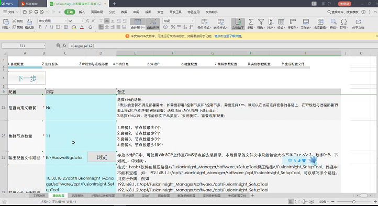The width and height of the screenshot is (378, 206).
Task: Click the Undo arrow icon
Action: tap(48, 12)
